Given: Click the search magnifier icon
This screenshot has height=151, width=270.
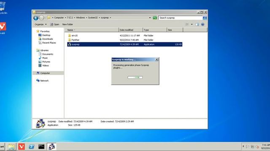Looking at the screenshot, I should [205, 18].
